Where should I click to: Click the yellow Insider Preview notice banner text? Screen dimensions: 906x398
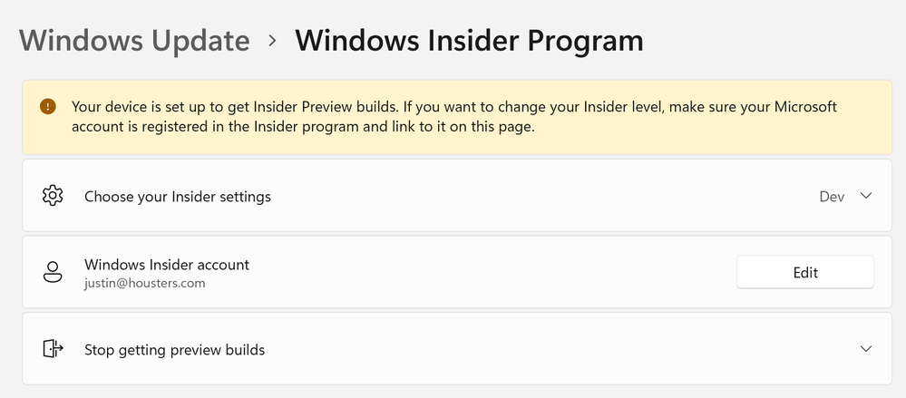453,107
